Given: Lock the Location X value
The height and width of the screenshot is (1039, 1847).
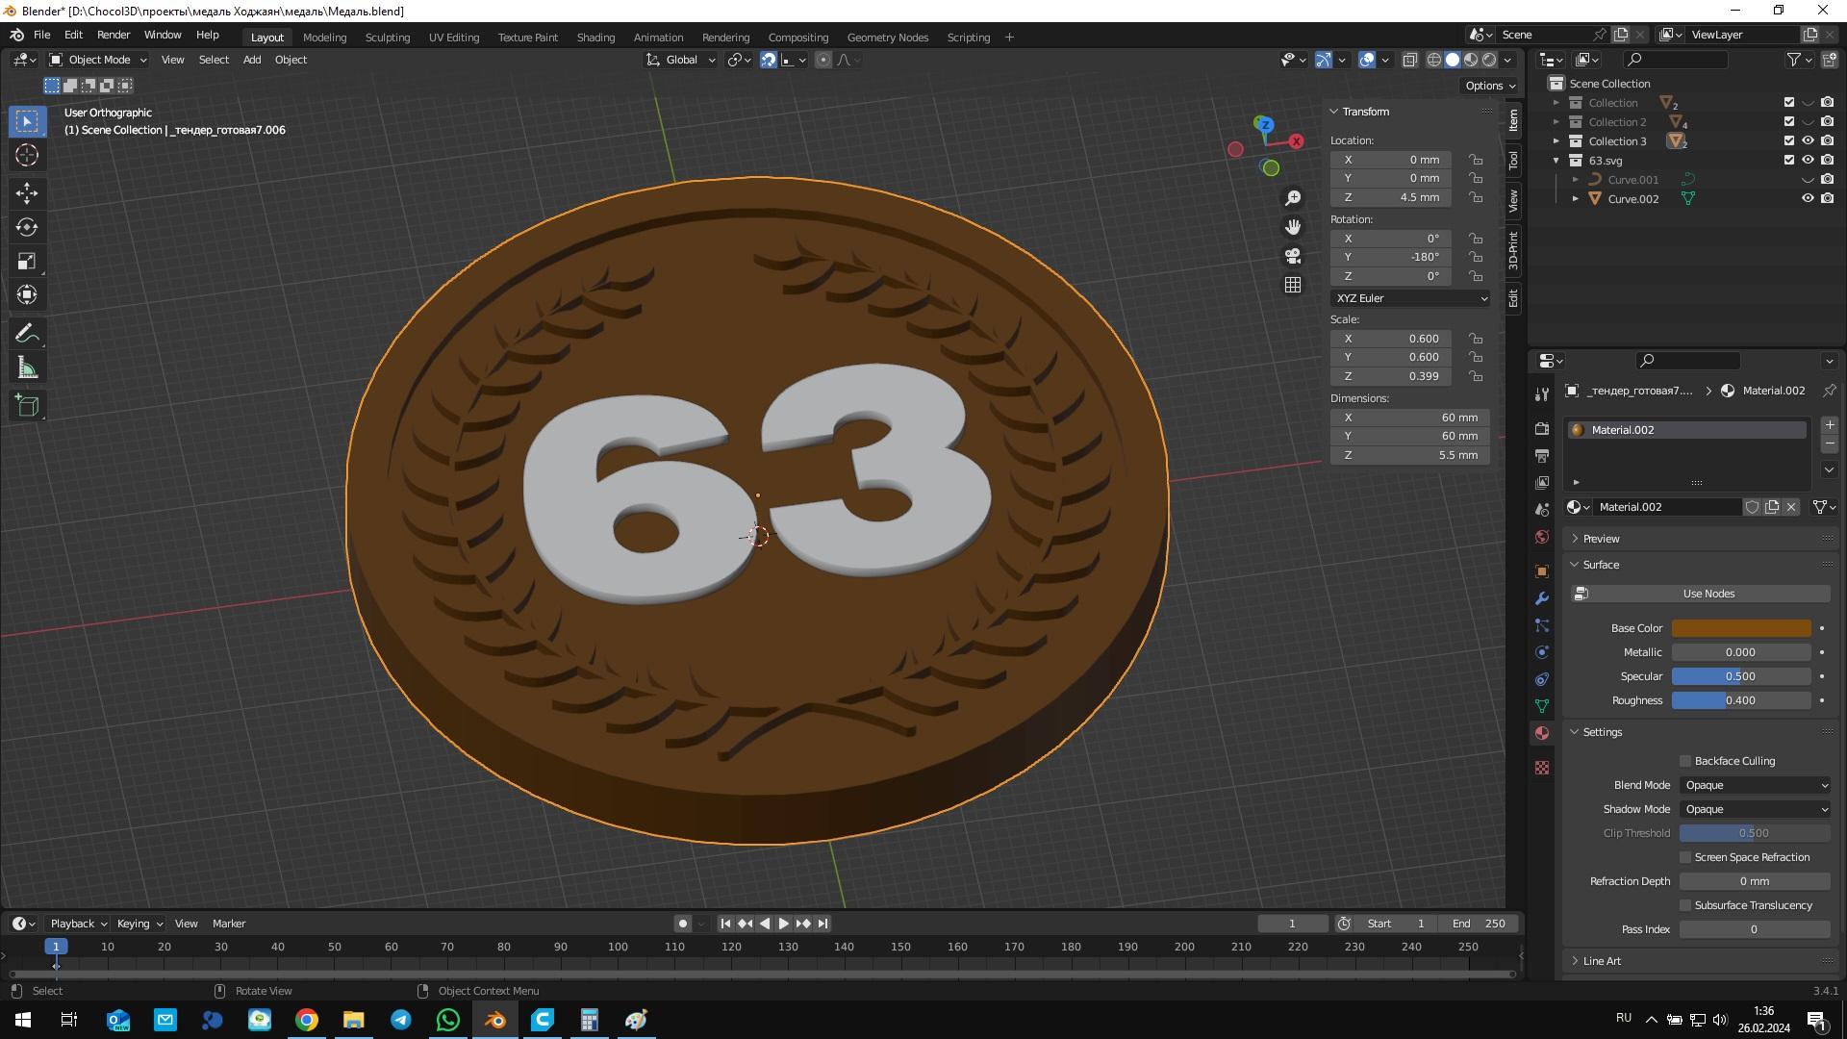Looking at the screenshot, I should coord(1476,160).
